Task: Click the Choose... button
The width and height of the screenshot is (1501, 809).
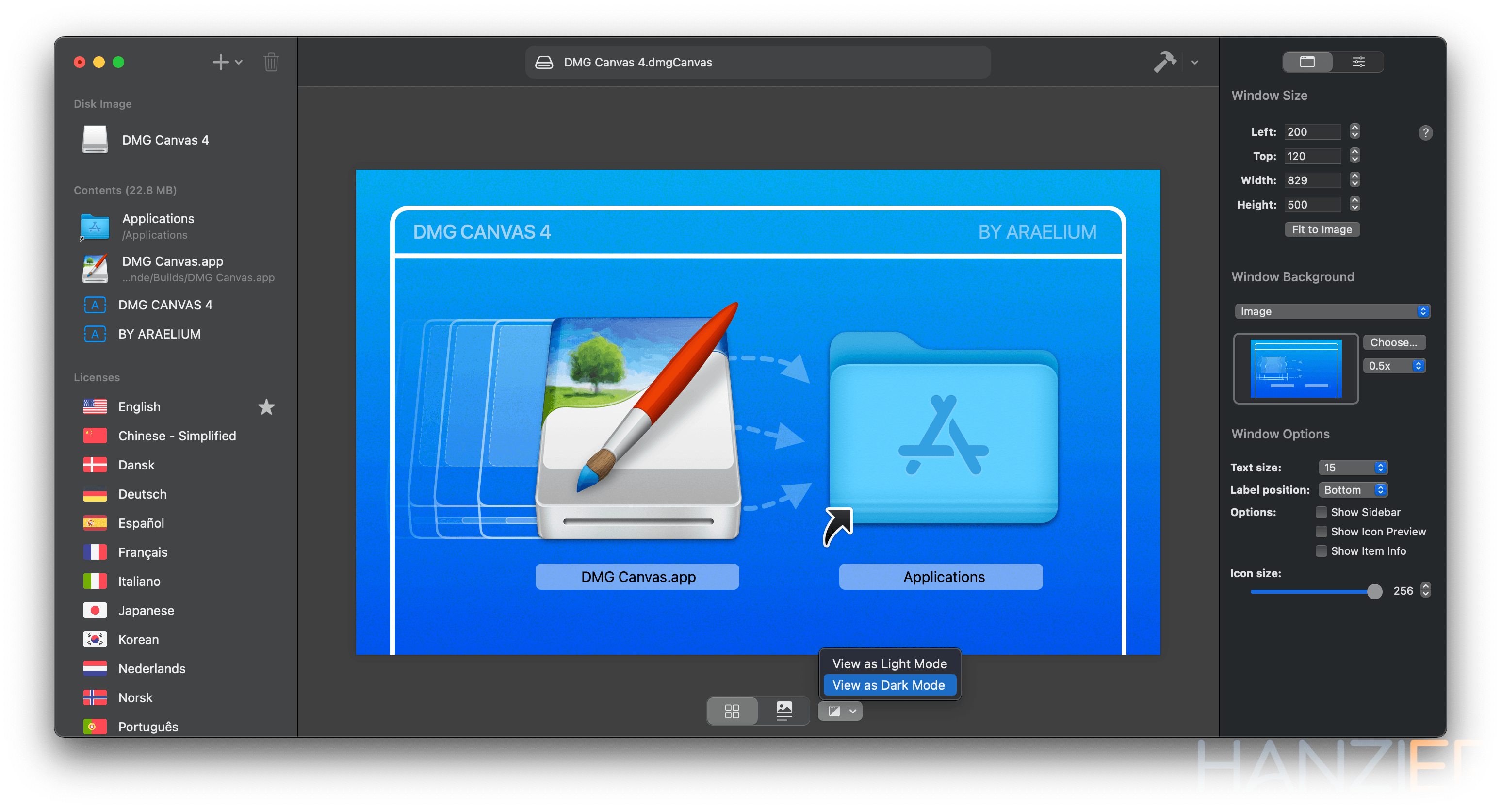Action: (1393, 342)
